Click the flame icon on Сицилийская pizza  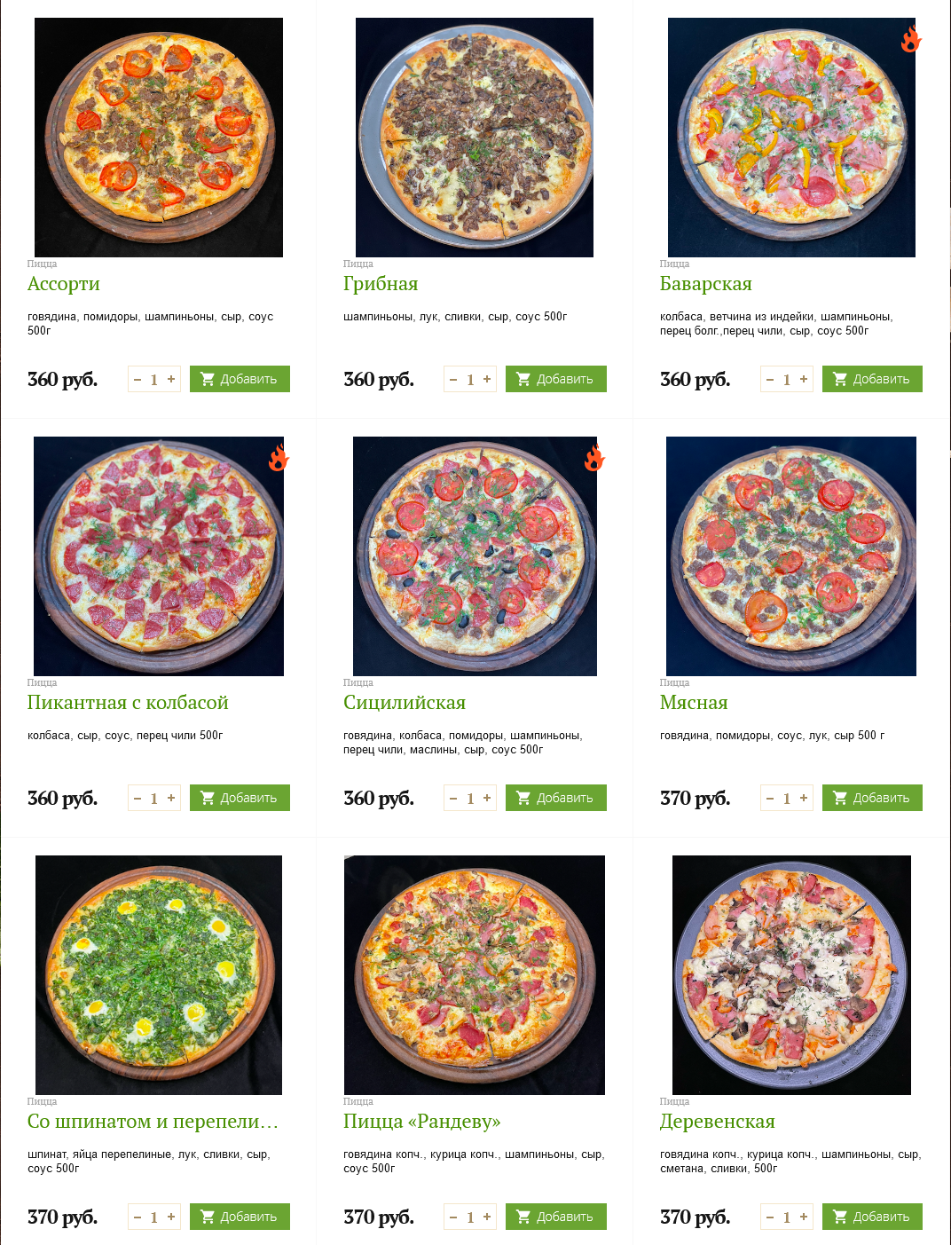pos(594,458)
